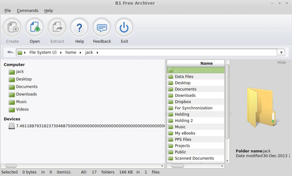Hide the preview pane with Hide link
This screenshot has width=292, height=176.
tap(282, 62)
